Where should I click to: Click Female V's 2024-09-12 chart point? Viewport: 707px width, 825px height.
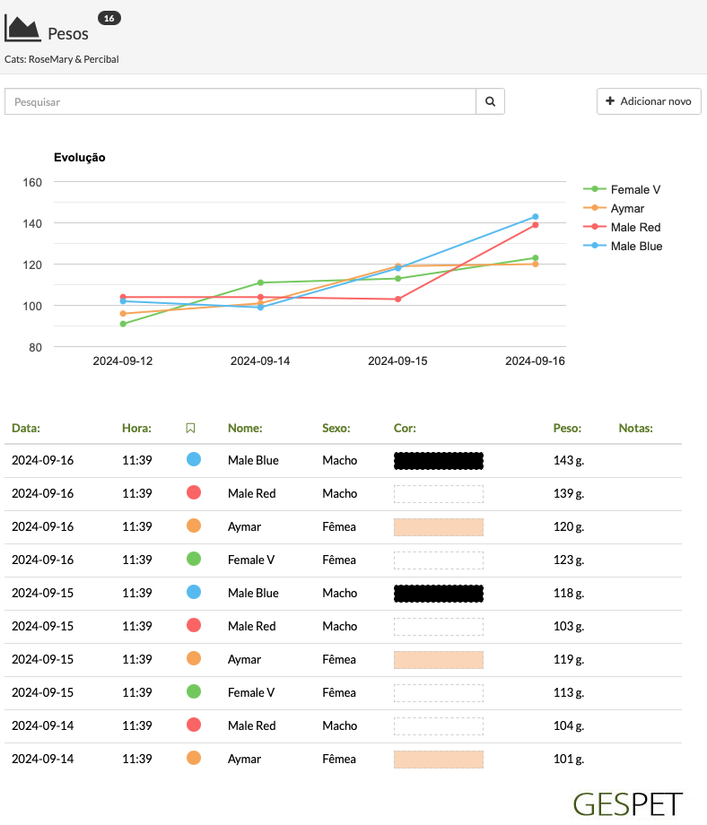pyautogui.click(x=123, y=324)
